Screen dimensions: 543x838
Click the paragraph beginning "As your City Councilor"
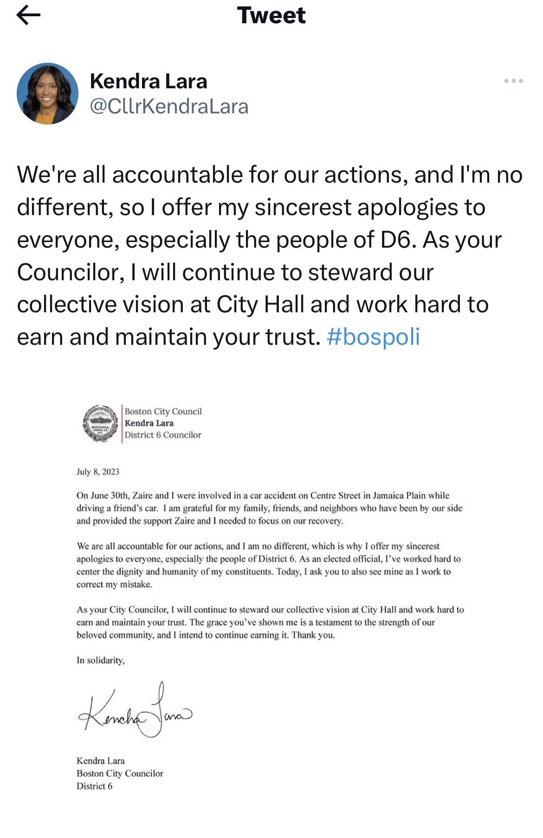click(x=269, y=622)
